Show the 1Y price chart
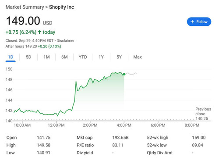Viewport: 219px width, 160px height. [x=101, y=57]
